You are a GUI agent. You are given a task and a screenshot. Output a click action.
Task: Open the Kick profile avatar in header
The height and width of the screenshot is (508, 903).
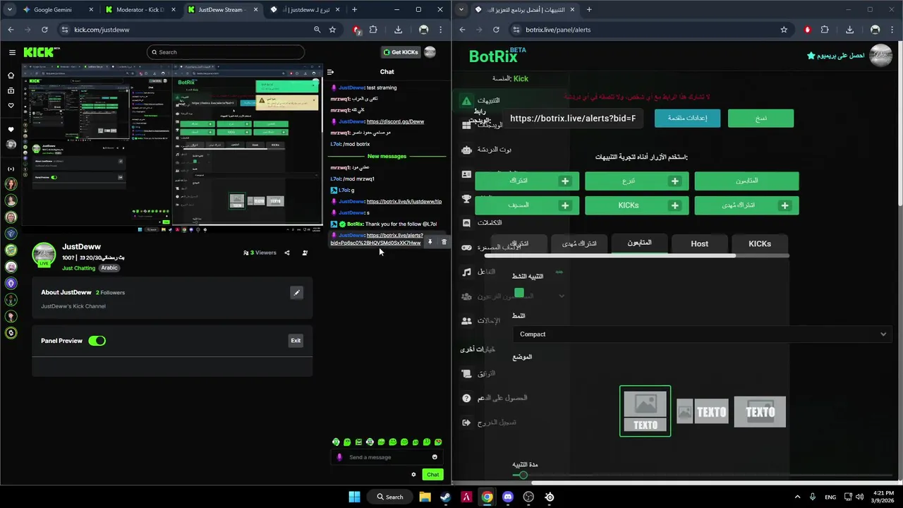pos(430,52)
